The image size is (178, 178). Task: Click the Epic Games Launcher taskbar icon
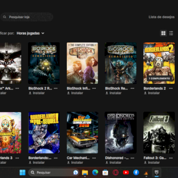tap(157, 172)
